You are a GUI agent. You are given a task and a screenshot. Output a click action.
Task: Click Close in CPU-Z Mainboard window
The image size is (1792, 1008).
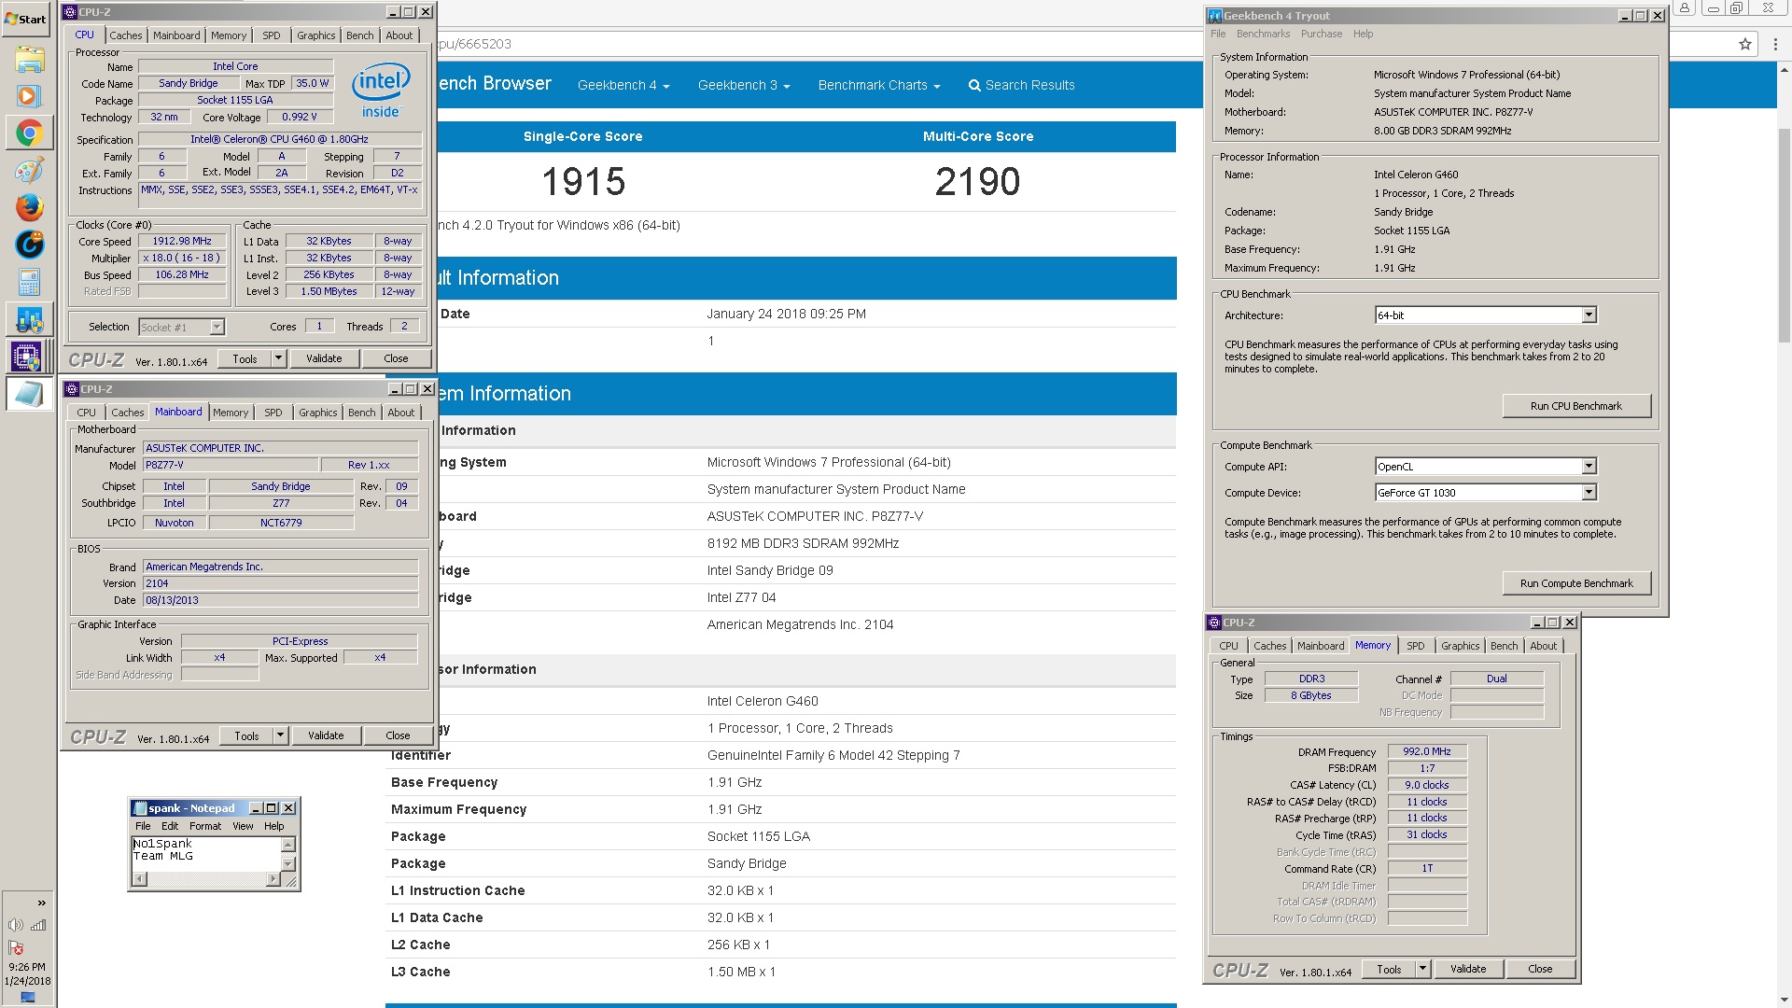pyautogui.click(x=398, y=735)
